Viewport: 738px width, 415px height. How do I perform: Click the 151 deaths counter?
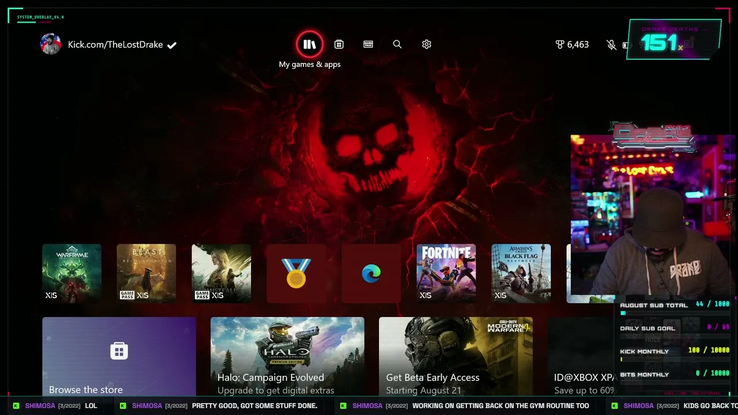658,43
